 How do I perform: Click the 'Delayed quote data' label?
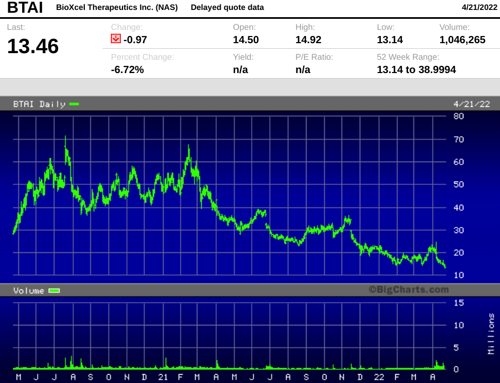(x=227, y=7)
